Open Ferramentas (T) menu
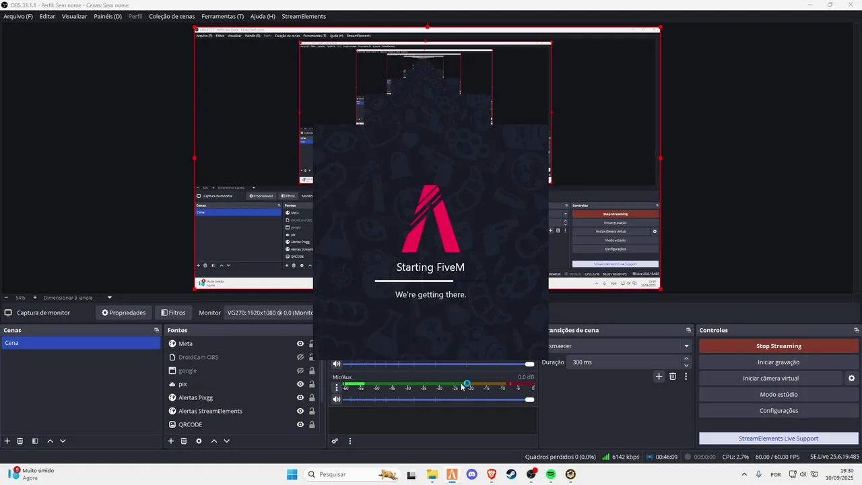Viewport: 862px width, 485px height. [x=222, y=16]
